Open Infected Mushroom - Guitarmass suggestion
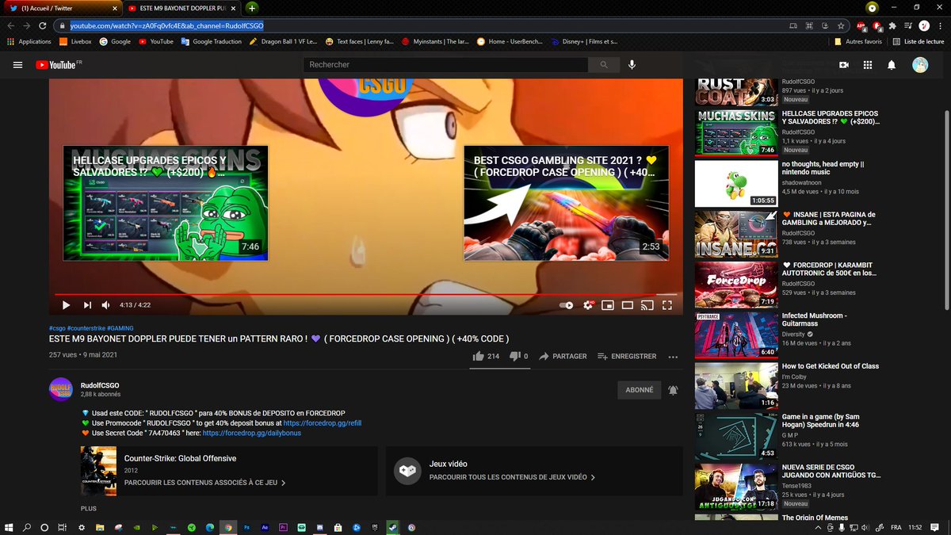Viewport: 951px width, 535px height. point(814,320)
